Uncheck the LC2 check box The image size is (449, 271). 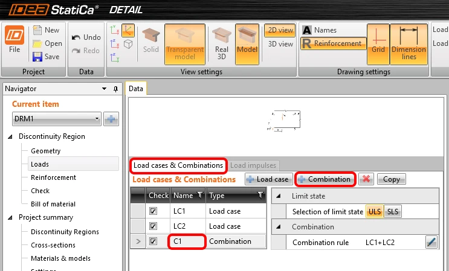coord(153,226)
